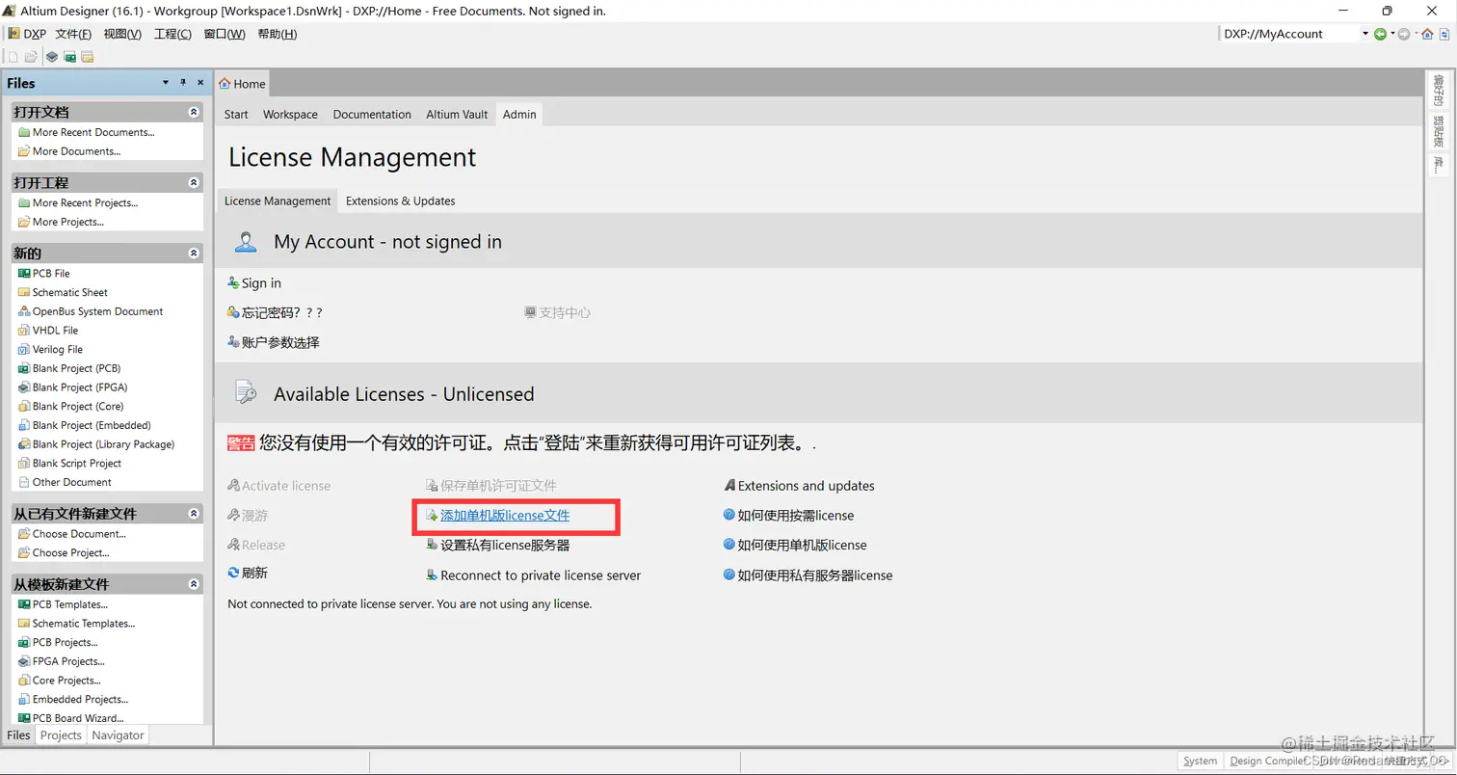Open the 帮助(H) menu
1457x775 pixels.
click(277, 34)
